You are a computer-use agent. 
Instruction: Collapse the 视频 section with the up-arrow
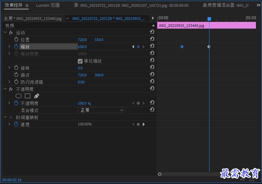153,26
